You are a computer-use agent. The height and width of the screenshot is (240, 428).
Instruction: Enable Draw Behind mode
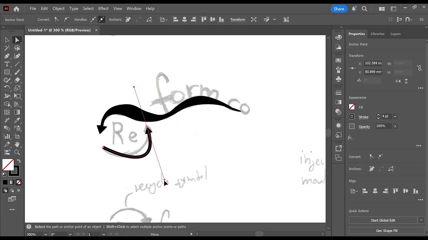point(12,190)
